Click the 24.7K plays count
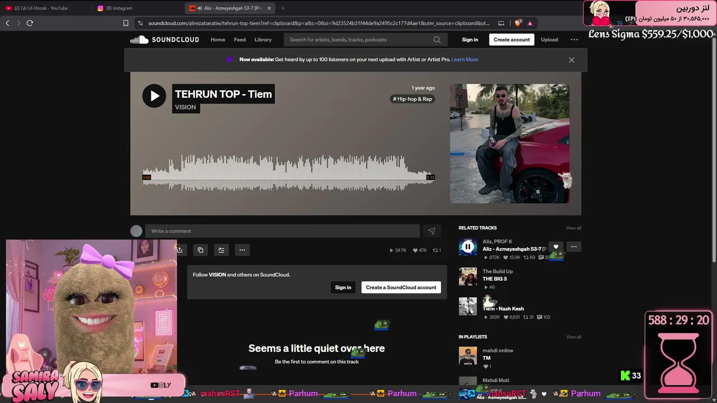The height and width of the screenshot is (403, 717). coord(398,250)
